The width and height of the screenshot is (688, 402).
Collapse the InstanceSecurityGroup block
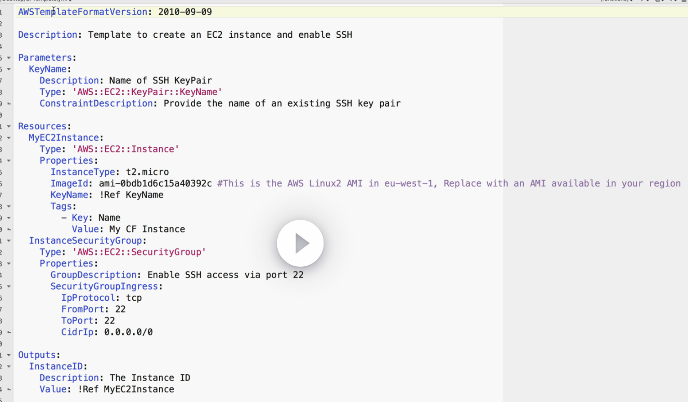click(9, 241)
